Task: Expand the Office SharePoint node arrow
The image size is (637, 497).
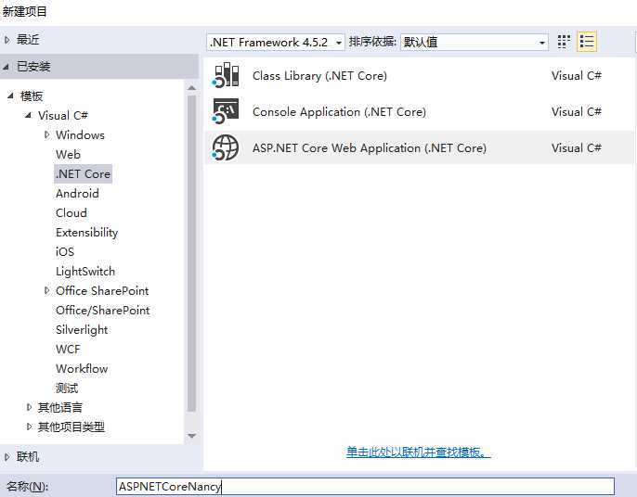Action: click(x=46, y=290)
